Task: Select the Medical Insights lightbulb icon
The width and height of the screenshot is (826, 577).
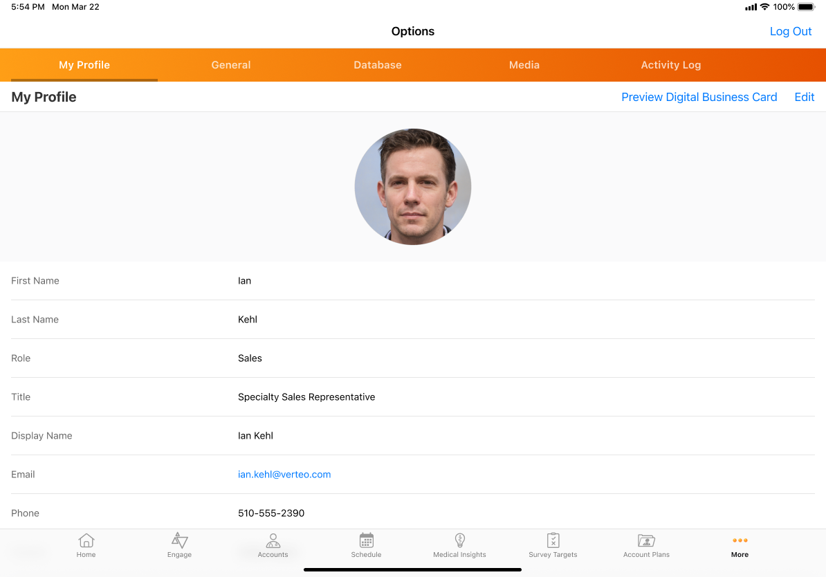Action: (460, 541)
